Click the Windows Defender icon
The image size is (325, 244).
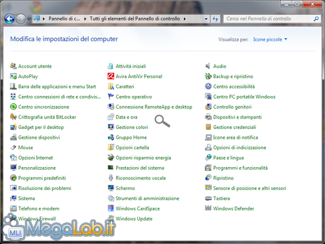coord(208,208)
